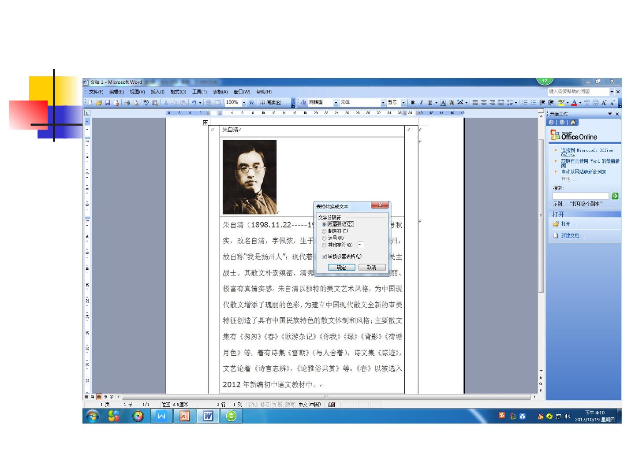Toggle 扩展 extend selection in status bar
Image resolution: width=635 pixels, height=476 pixels.
click(277, 405)
